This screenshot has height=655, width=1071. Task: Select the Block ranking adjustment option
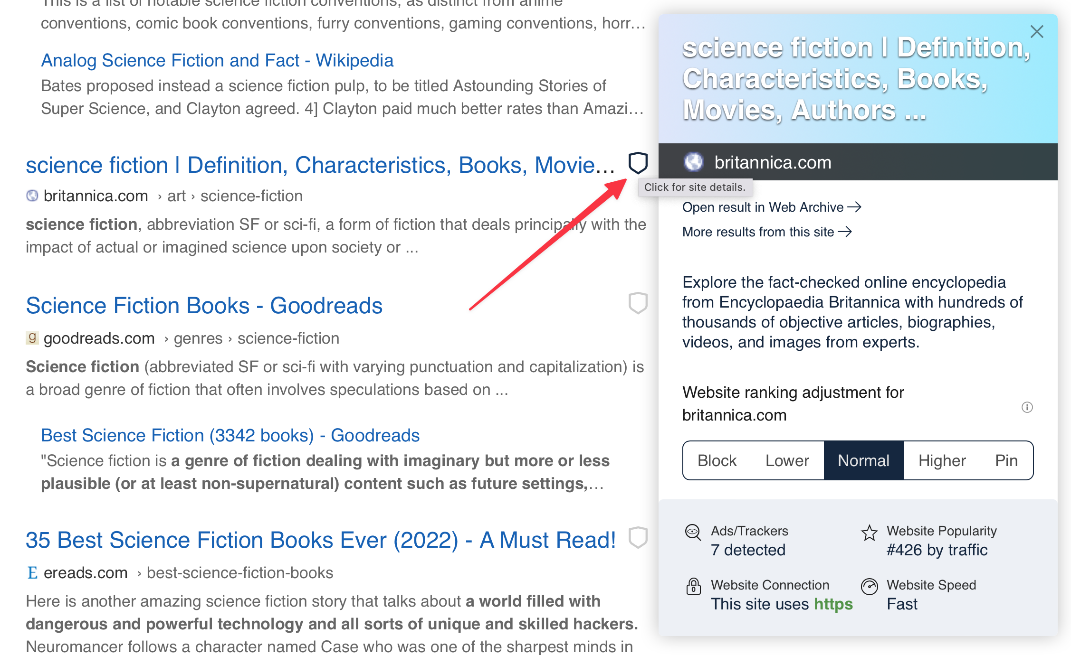716,459
